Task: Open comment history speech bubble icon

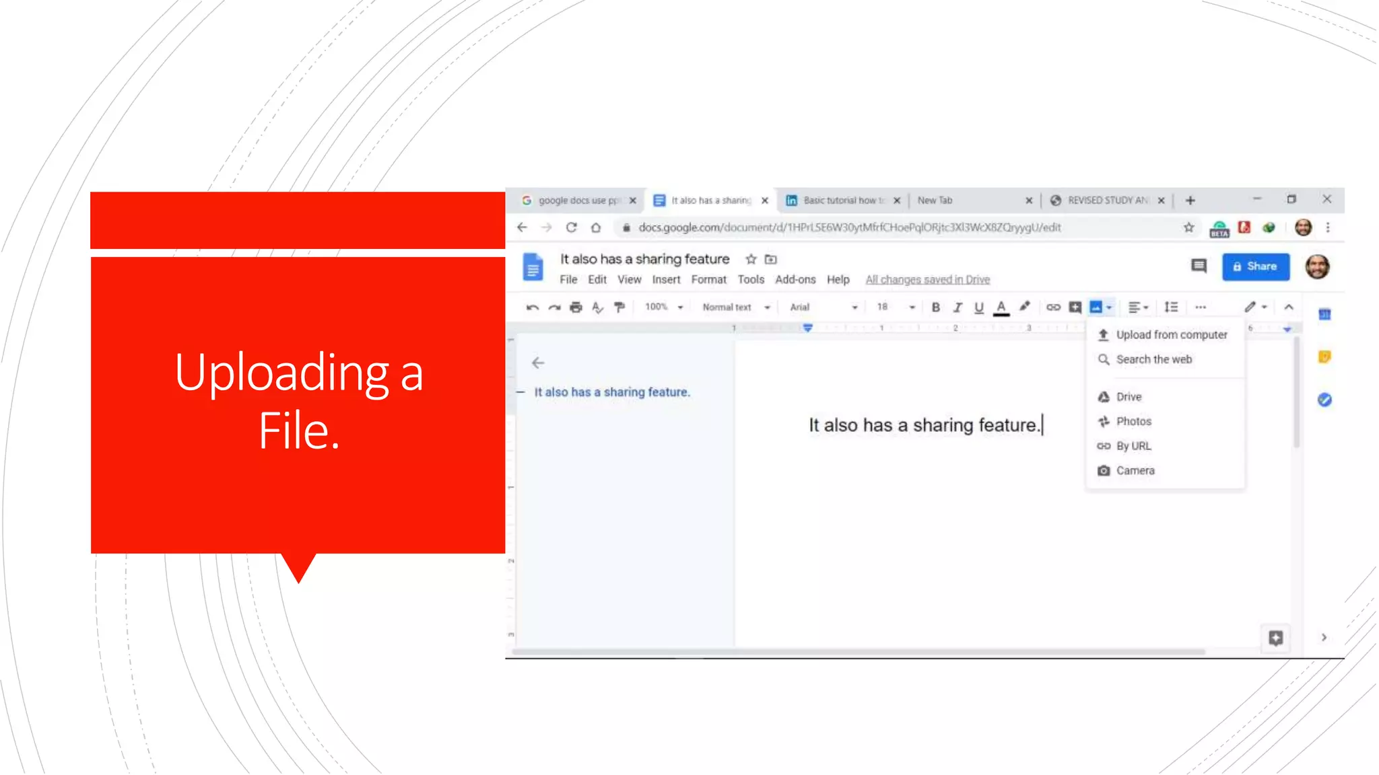Action: click(1199, 266)
